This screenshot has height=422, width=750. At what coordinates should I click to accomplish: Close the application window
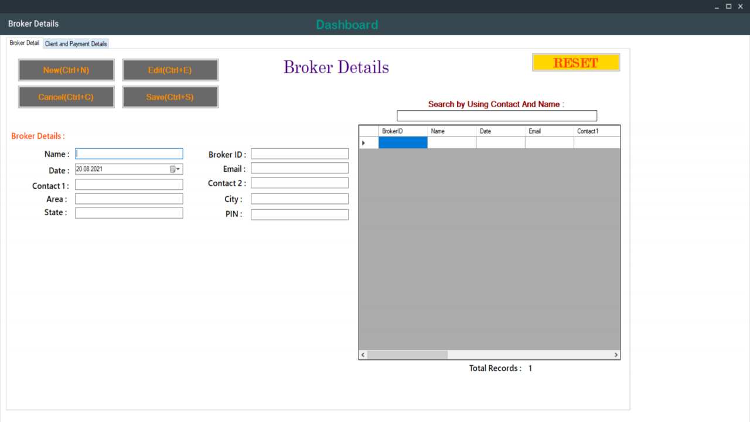coord(741,6)
